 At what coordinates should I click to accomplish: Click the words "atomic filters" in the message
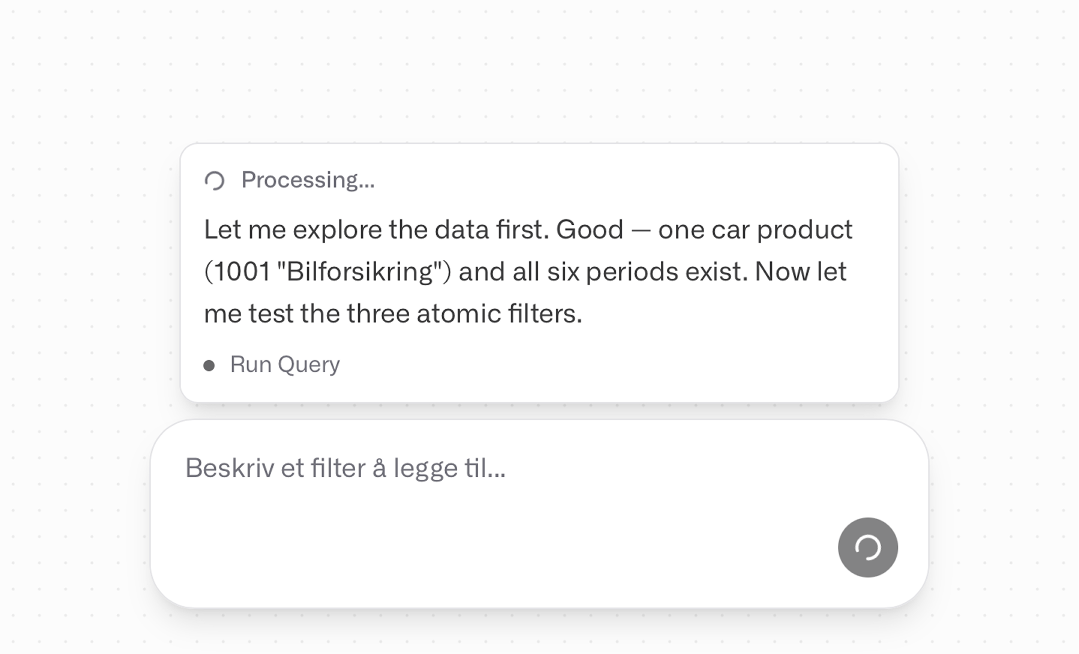tap(499, 313)
